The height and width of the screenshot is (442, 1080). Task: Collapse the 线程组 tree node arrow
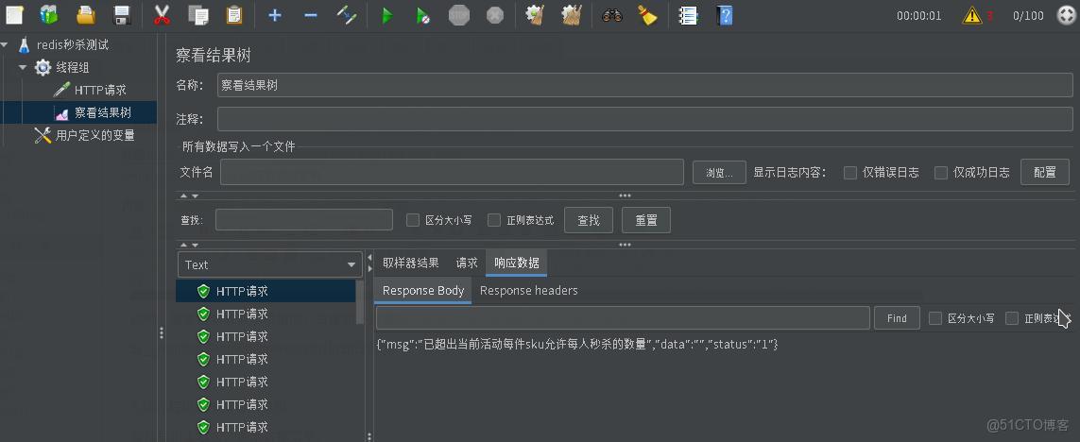tap(23, 67)
